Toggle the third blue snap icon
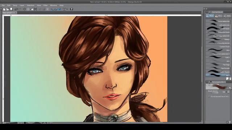Image resolution: width=232 pixels, height=130 pixels. pos(59,9)
